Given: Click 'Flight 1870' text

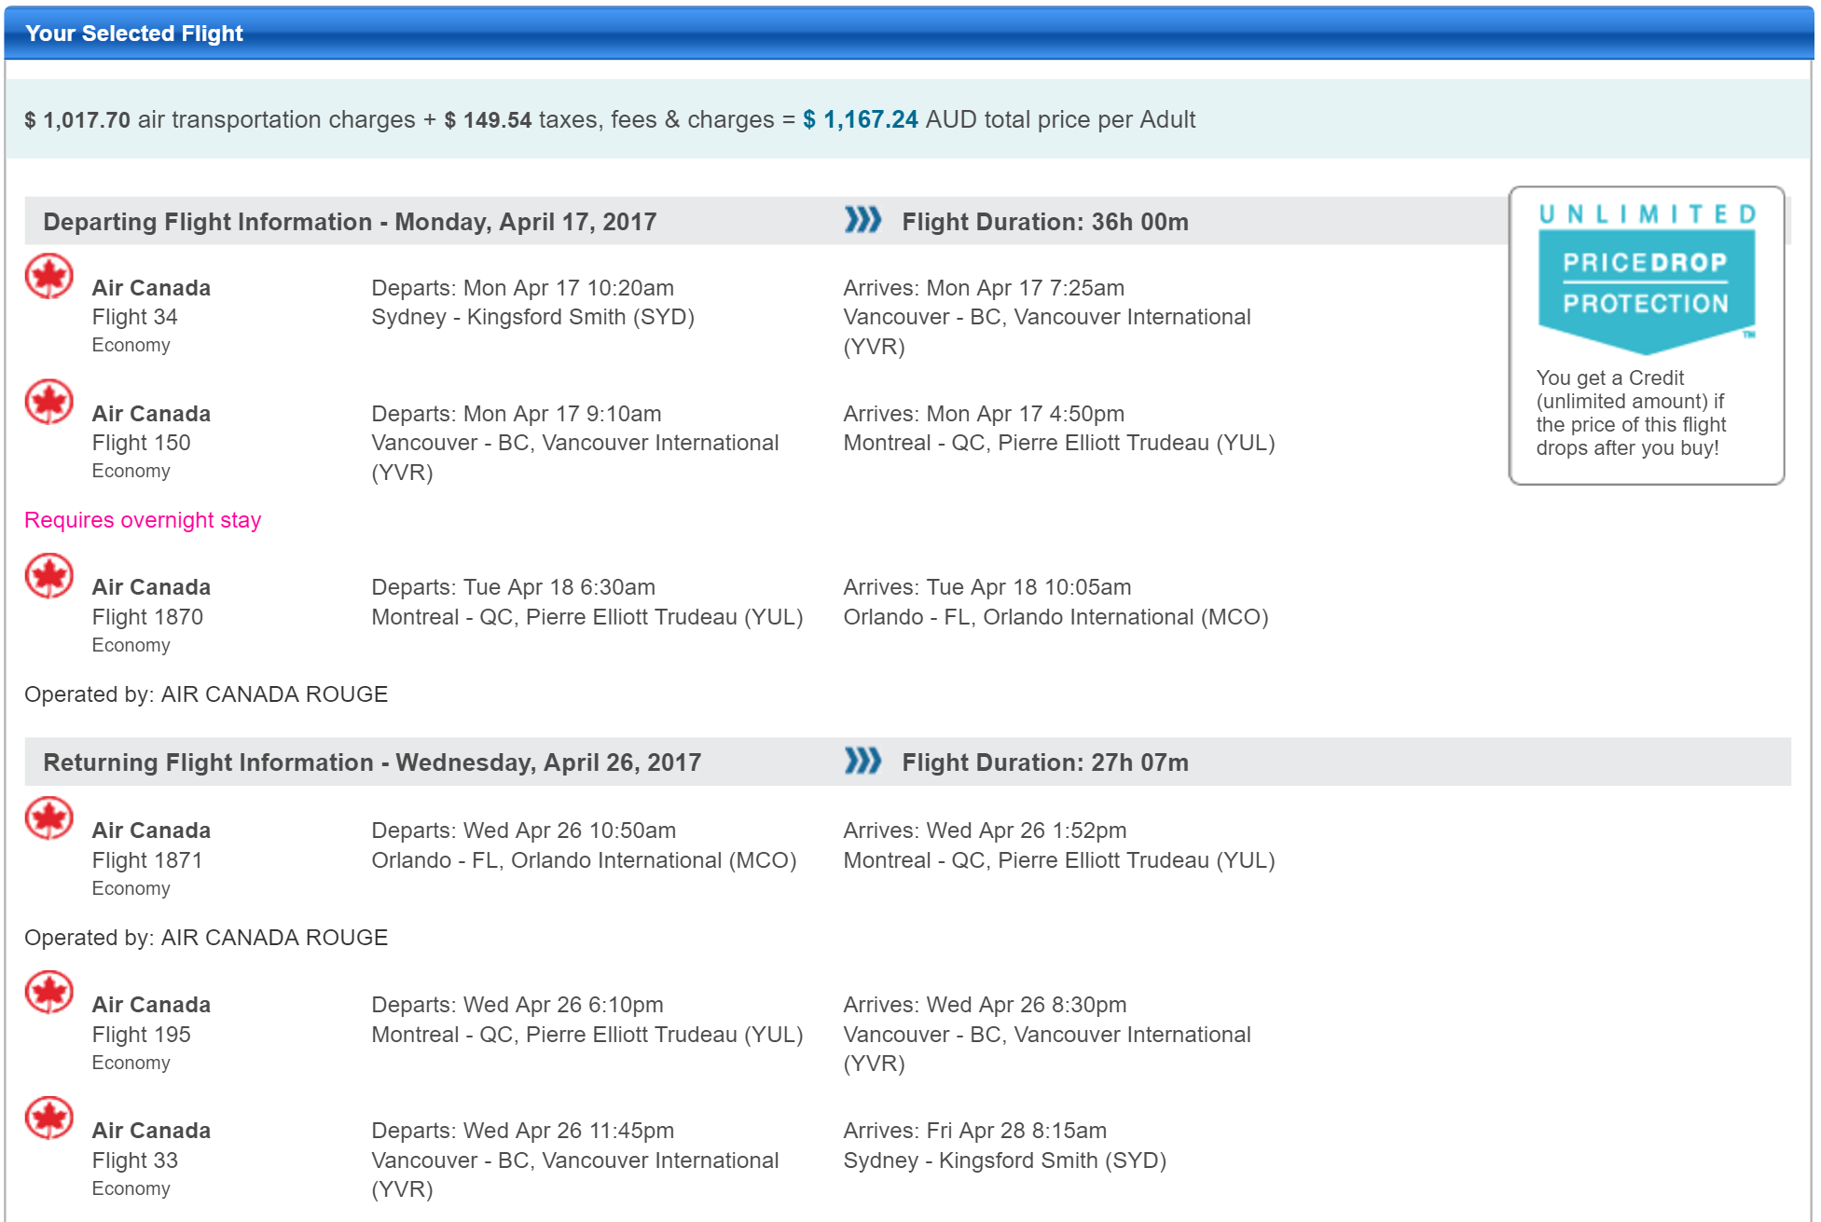Looking at the screenshot, I should [147, 617].
